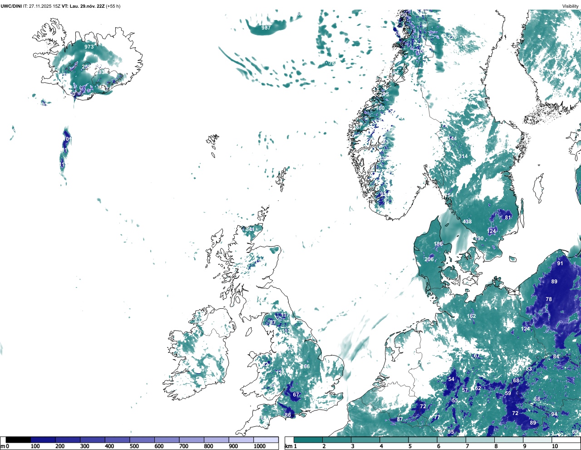Click the '144' value in central Sweden

point(452,138)
